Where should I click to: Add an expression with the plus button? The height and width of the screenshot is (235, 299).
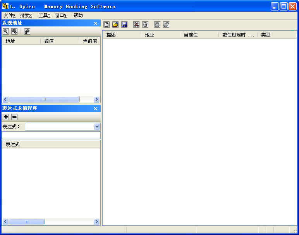point(6,117)
